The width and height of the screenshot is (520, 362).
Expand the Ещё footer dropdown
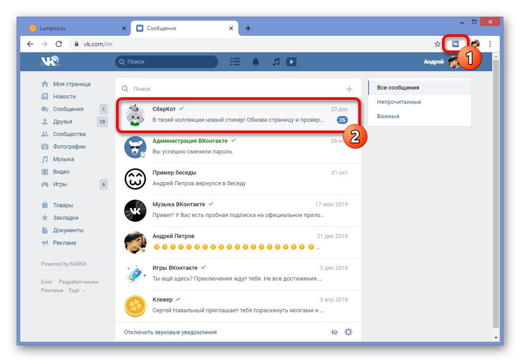[77, 290]
